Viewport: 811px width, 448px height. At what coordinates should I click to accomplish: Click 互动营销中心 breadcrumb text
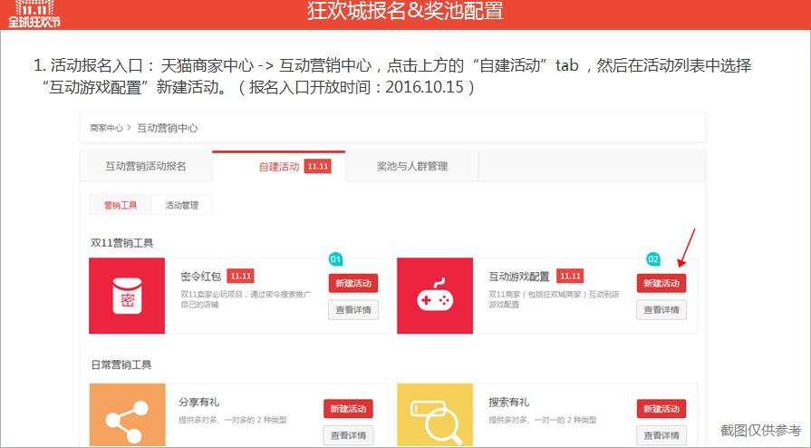tap(167, 128)
